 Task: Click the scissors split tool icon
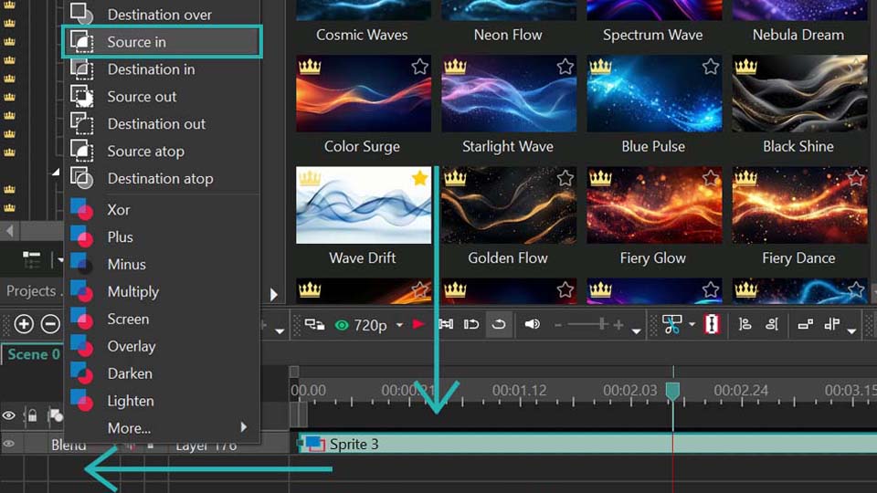tap(671, 325)
